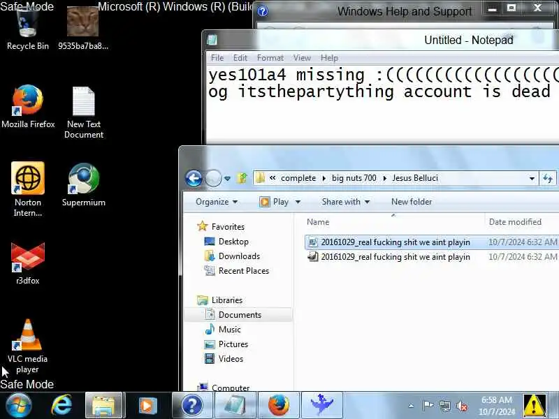Open Notepad File menu

pyautogui.click(x=217, y=58)
